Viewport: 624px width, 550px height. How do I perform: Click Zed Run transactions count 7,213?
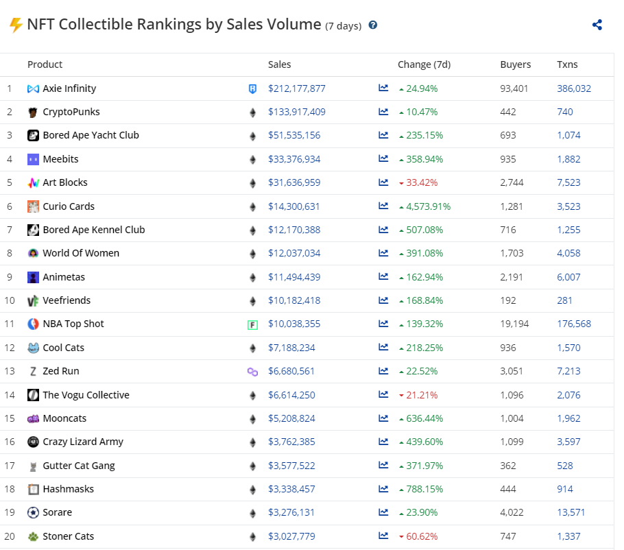(x=568, y=371)
